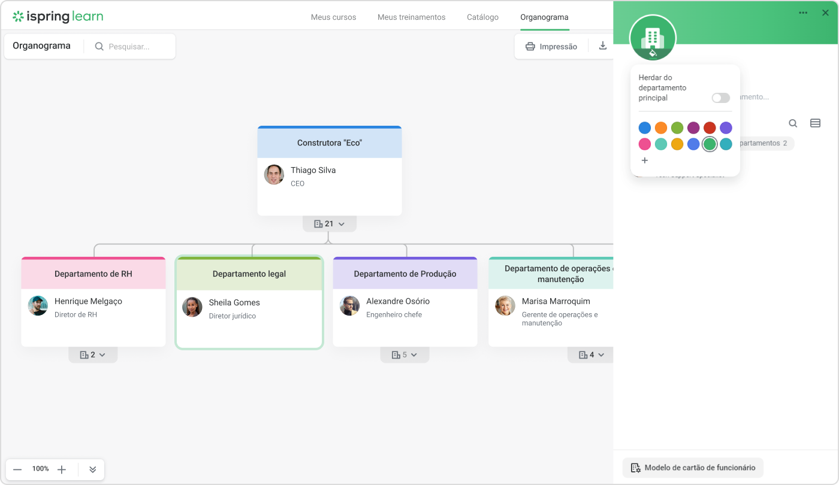The height and width of the screenshot is (485, 839).
Task: Select the blue color swatch
Action: pos(645,128)
